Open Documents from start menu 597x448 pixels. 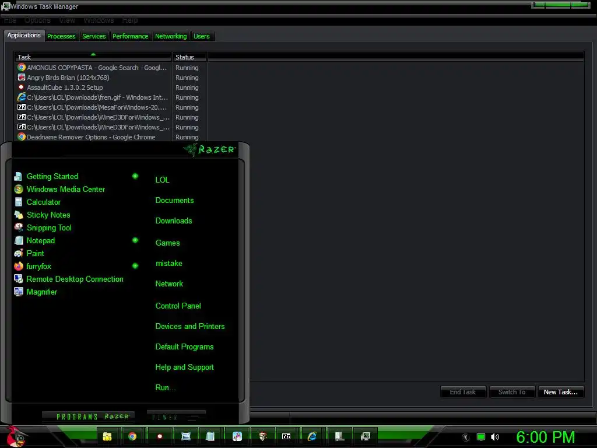pyautogui.click(x=174, y=201)
